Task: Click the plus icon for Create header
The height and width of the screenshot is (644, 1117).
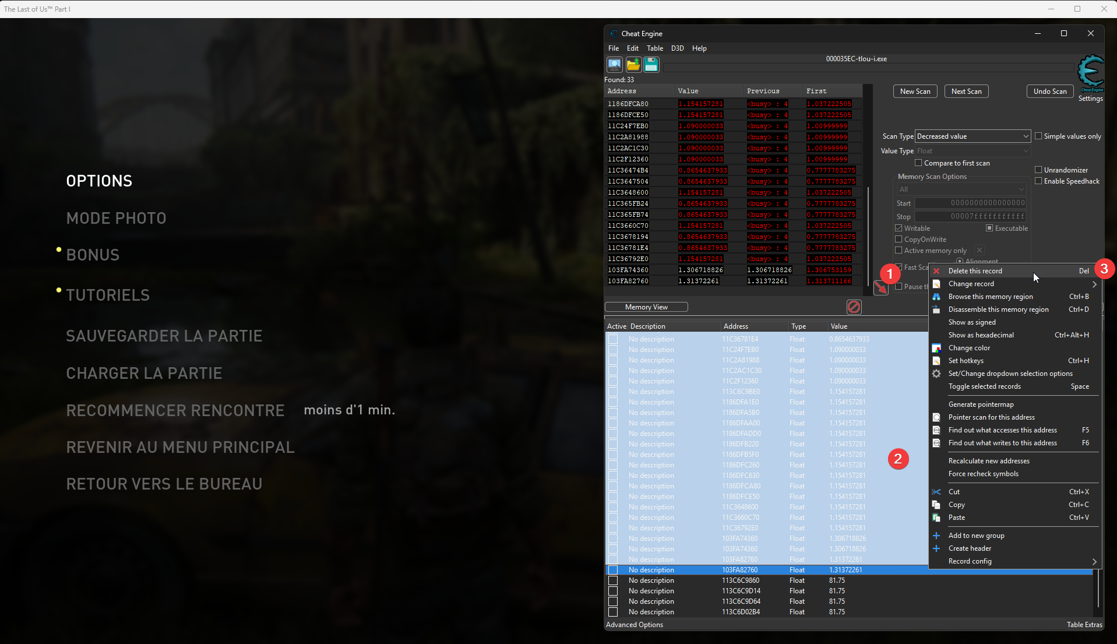Action: [936, 548]
